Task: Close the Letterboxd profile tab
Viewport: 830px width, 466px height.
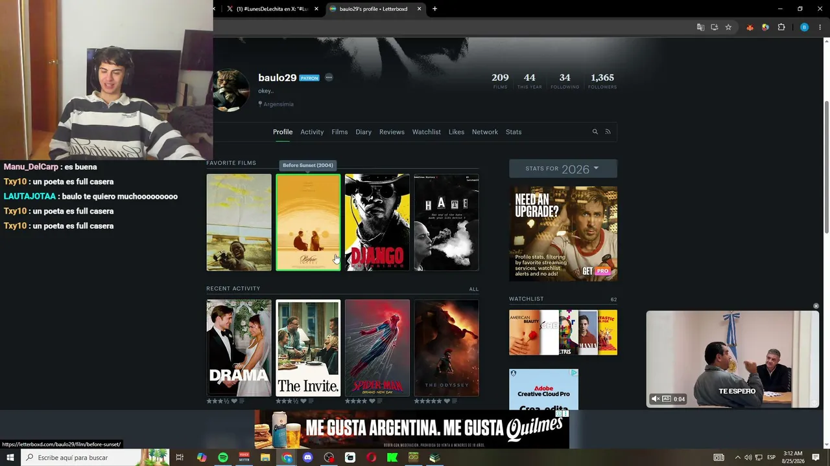Action: point(419,9)
